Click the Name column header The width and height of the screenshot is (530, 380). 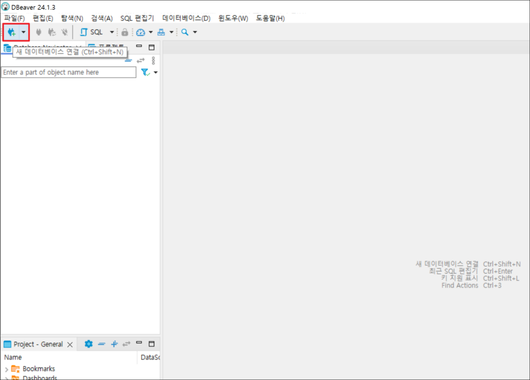13,357
